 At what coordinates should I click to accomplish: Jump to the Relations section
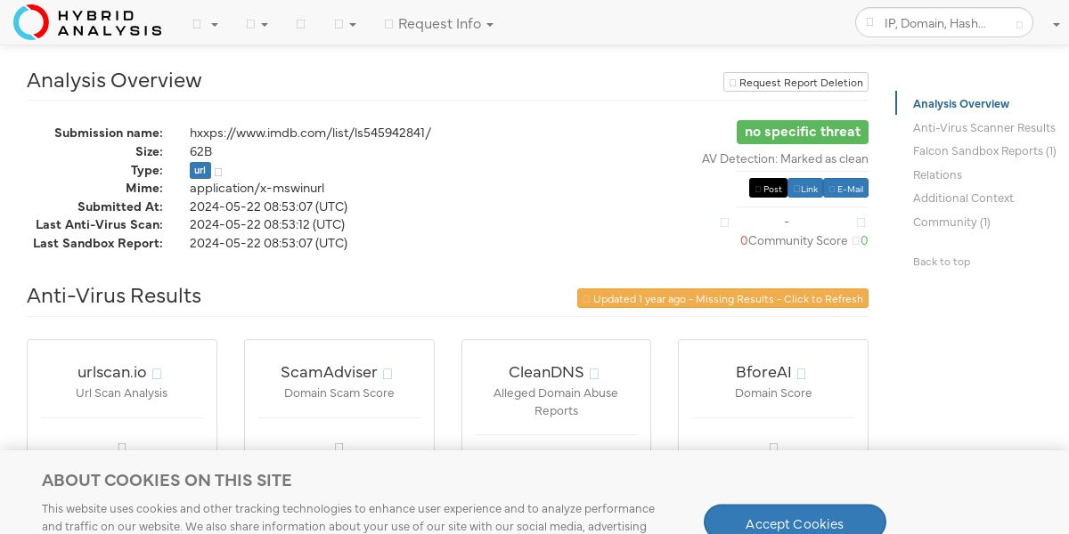pyautogui.click(x=937, y=175)
